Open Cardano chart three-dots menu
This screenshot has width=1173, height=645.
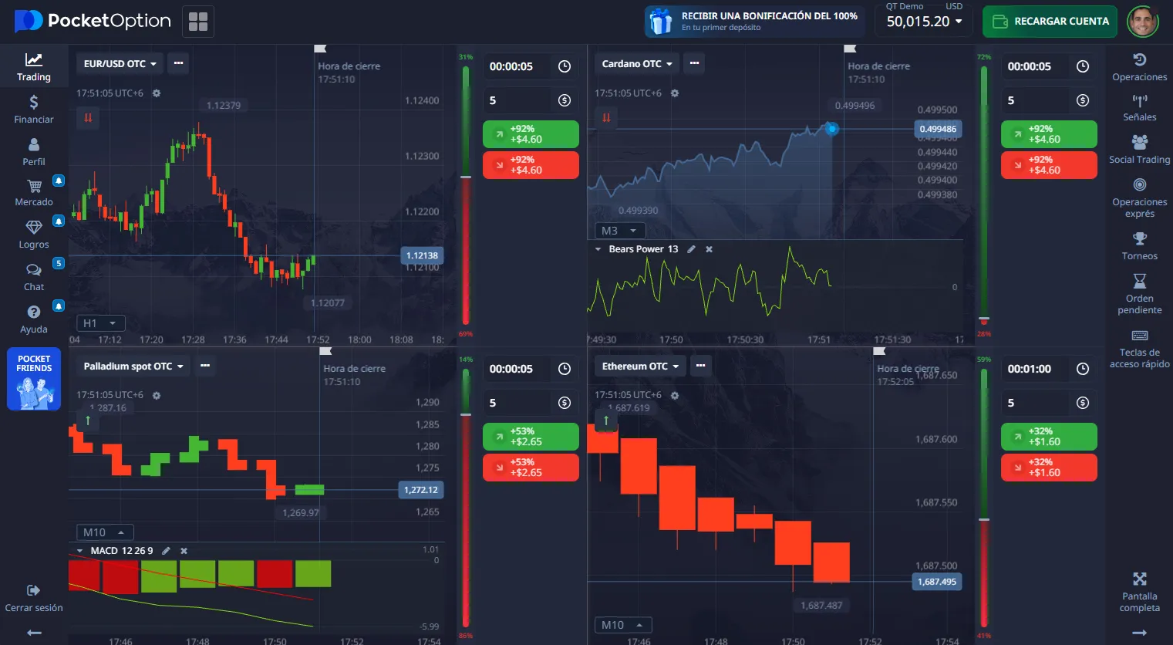[x=694, y=64]
